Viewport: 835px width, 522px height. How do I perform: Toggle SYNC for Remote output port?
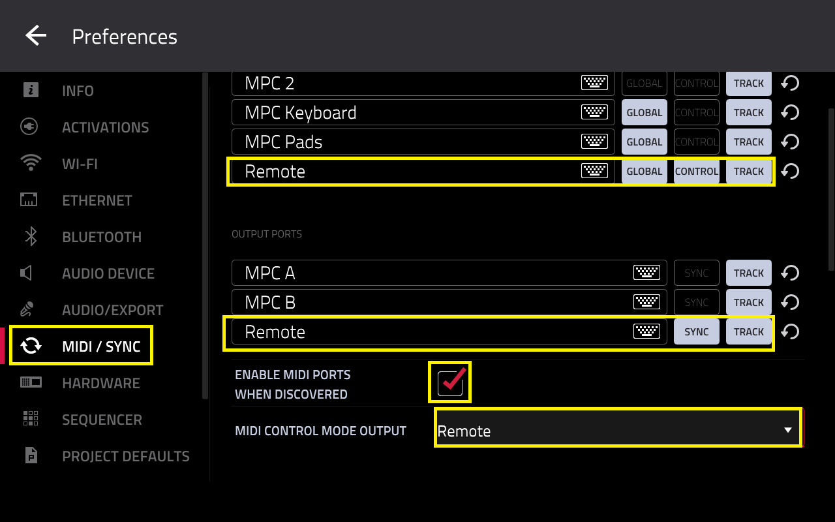click(697, 331)
